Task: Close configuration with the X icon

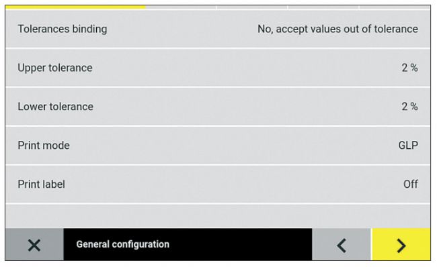Action: [x=34, y=245]
